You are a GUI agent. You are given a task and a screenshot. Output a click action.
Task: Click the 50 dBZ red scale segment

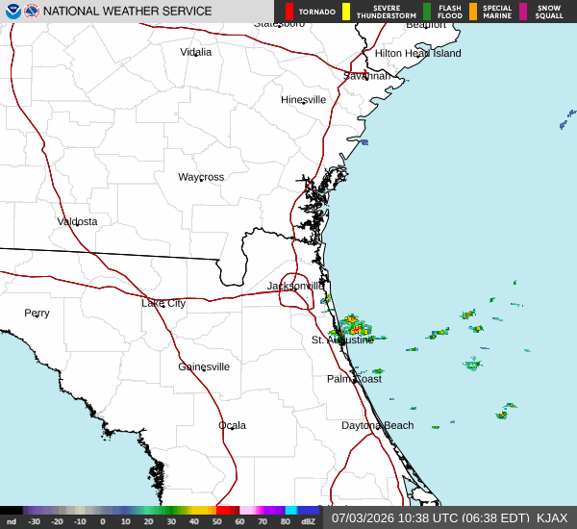pos(224,510)
